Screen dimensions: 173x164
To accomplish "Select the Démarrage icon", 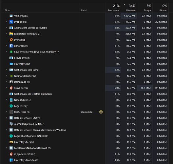I will (11, 82).
